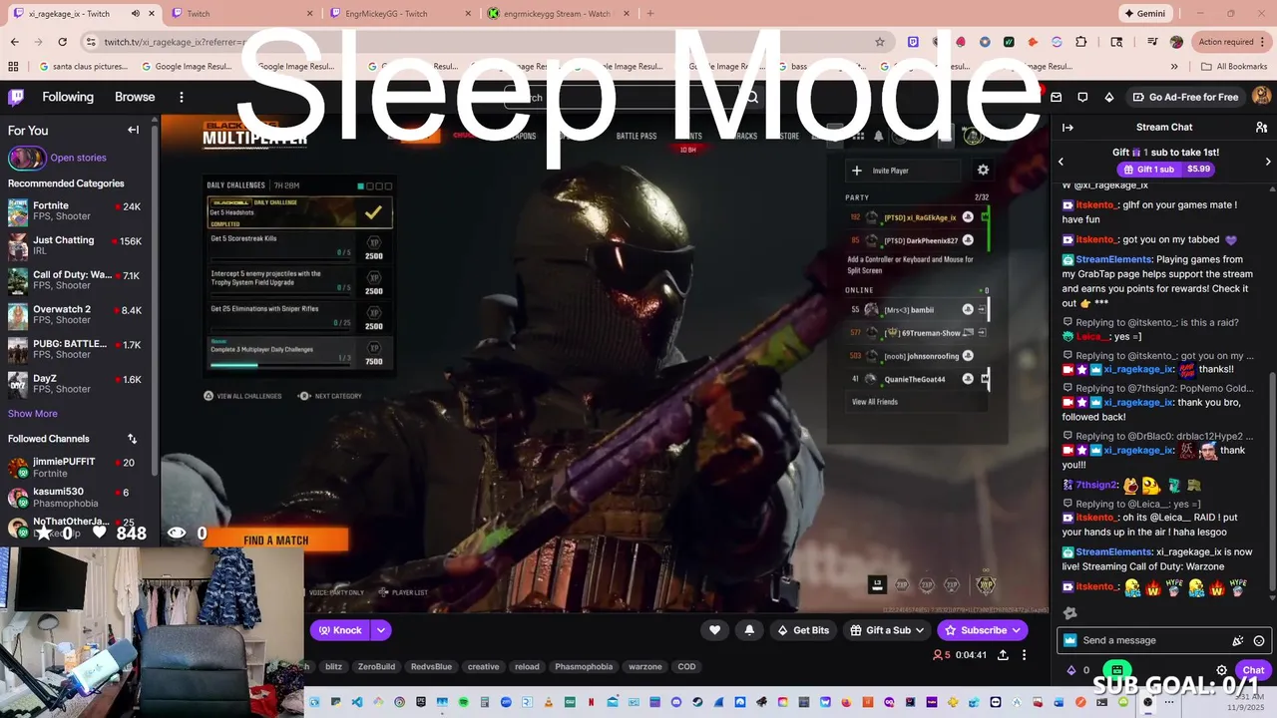This screenshot has width=1277, height=718.
Task: Click the warzone stream tag
Action: coord(644,666)
